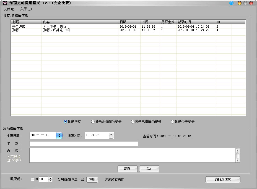Click the minutes interval spinner arrows
The height and width of the screenshot is (189, 257).
(x=50, y=180)
